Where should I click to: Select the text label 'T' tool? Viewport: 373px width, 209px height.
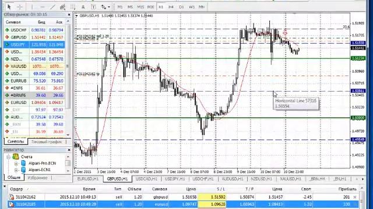click(x=93, y=7)
